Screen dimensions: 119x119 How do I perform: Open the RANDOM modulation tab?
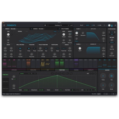[x=76, y=70]
